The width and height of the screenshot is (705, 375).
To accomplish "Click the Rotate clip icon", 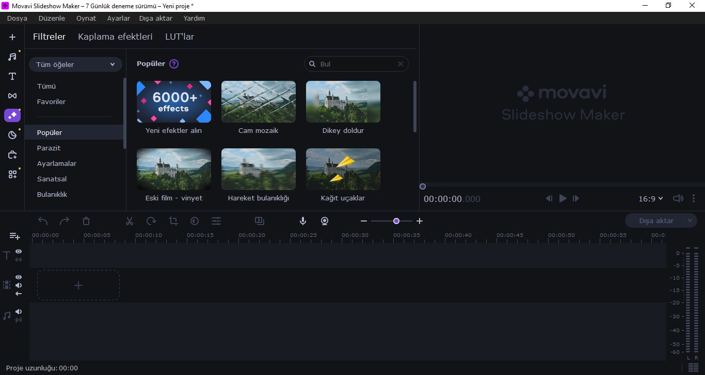I will coord(151,221).
